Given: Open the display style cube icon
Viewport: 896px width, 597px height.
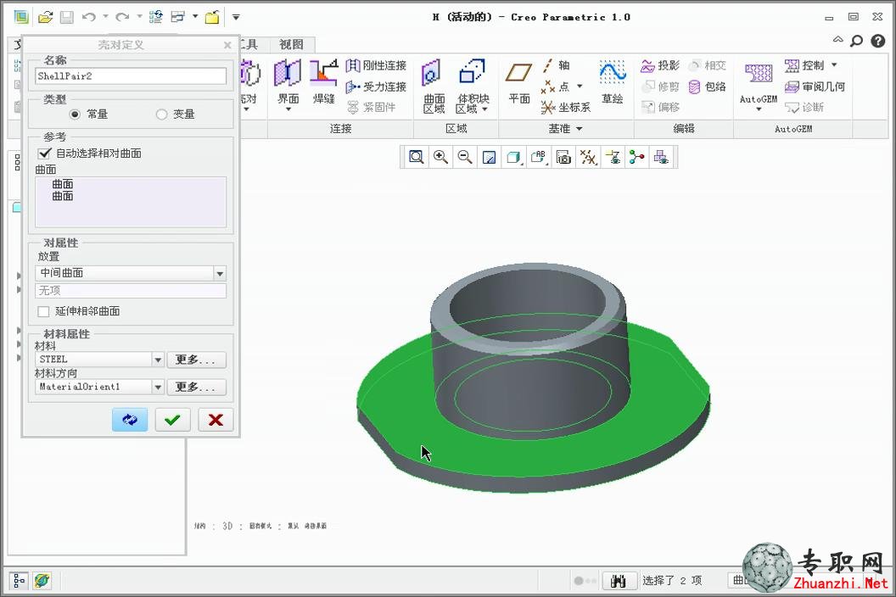Looking at the screenshot, I should [x=513, y=157].
